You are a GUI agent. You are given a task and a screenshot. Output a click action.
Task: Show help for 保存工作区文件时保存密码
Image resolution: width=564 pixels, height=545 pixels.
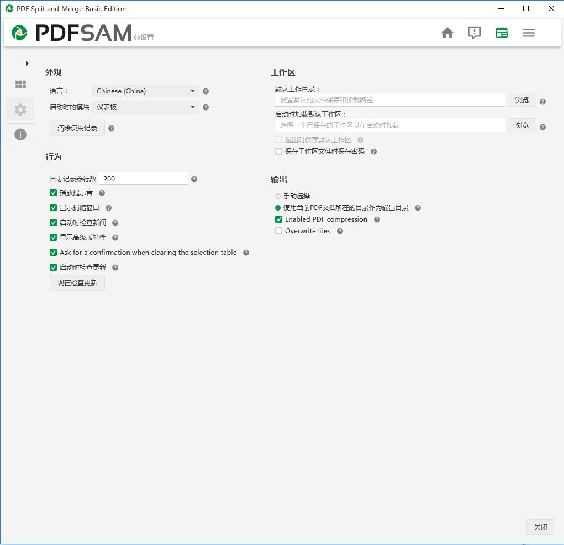pos(374,151)
